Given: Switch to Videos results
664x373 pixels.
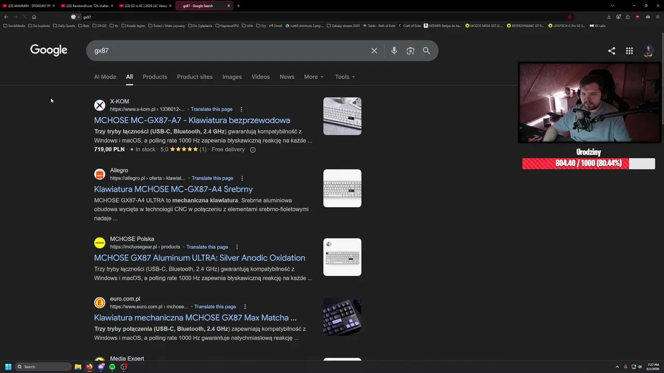Looking at the screenshot, I should tap(260, 77).
